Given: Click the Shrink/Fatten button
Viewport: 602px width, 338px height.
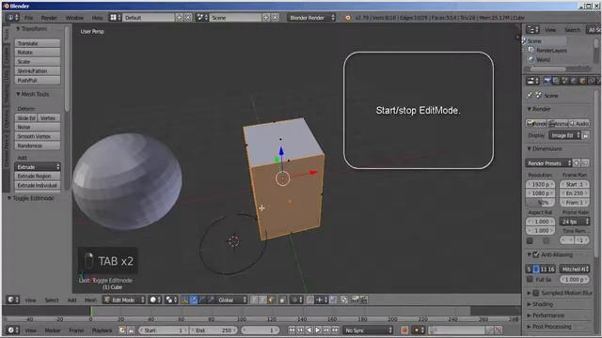Looking at the screenshot, I should pos(38,71).
